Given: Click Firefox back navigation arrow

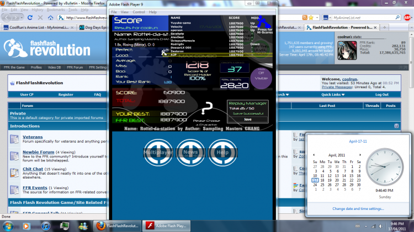Looking at the screenshot, I should click(7, 18).
